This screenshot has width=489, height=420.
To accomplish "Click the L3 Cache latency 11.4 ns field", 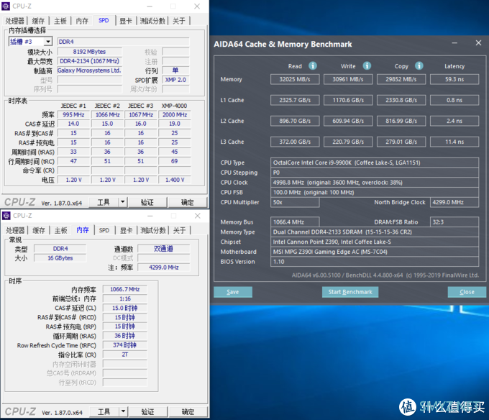I will click(x=454, y=142).
